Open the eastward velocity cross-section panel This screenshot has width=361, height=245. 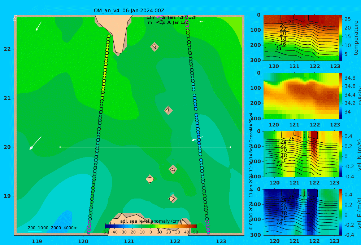(301, 212)
